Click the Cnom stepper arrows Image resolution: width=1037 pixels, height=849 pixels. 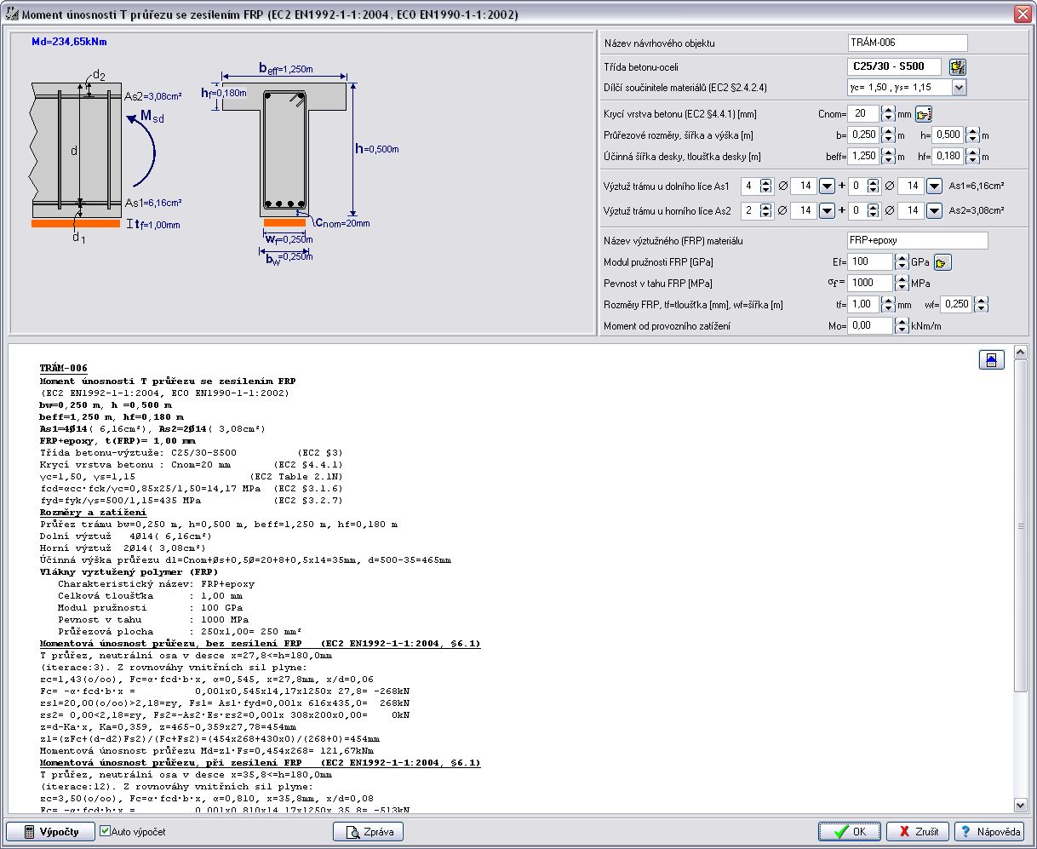click(x=888, y=114)
